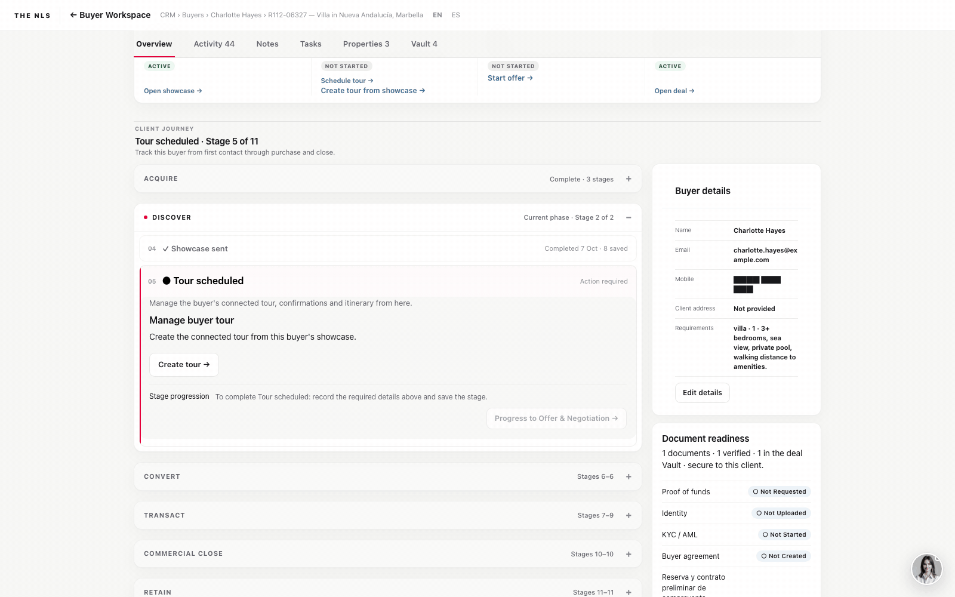Open the Properties 3 tab
Viewport: 955px width, 597px height.
(366, 44)
